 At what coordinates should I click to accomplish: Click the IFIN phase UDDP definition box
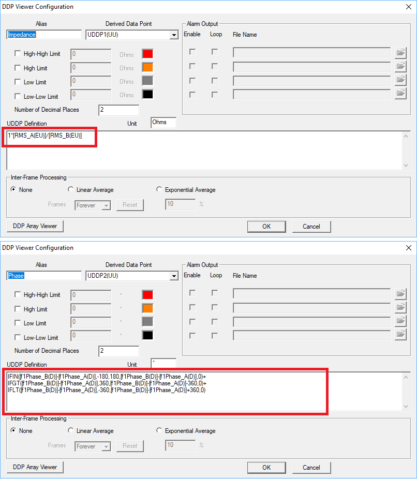click(205, 392)
